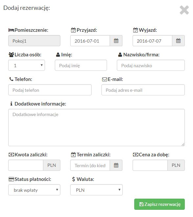The height and width of the screenshot is (217, 193).
Task: Open the Wyjazd calendar picker icon
Action: (178, 41)
